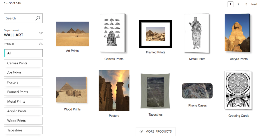
Task: Click the chevron in More Products button
Action: 141,132
